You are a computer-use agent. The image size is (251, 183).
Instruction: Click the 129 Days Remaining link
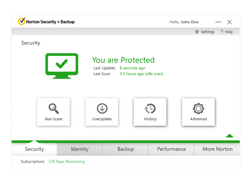coord(66,161)
